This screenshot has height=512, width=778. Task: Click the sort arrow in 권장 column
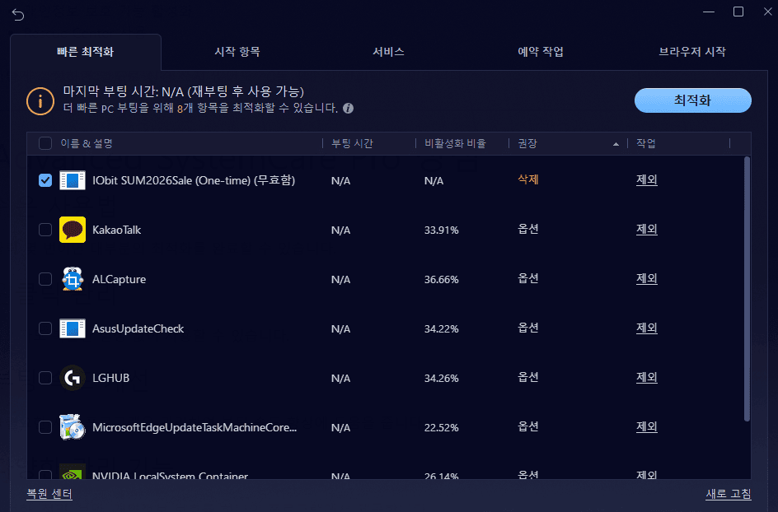616,144
